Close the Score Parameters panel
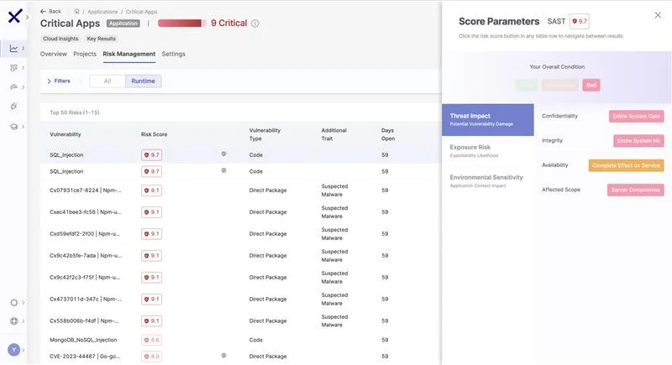This screenshot has width=672, height=365. 658,15
